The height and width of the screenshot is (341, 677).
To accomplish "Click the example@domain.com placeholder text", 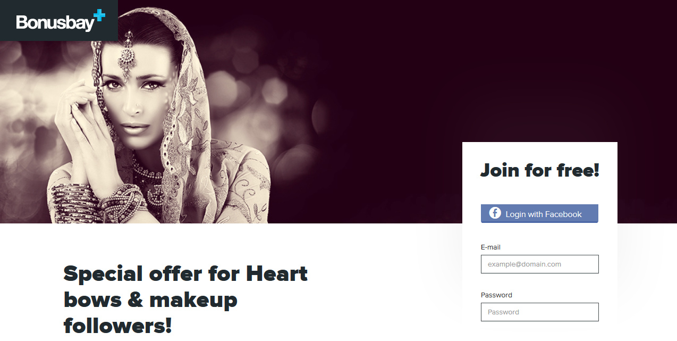I will click(x=524, y=264).
